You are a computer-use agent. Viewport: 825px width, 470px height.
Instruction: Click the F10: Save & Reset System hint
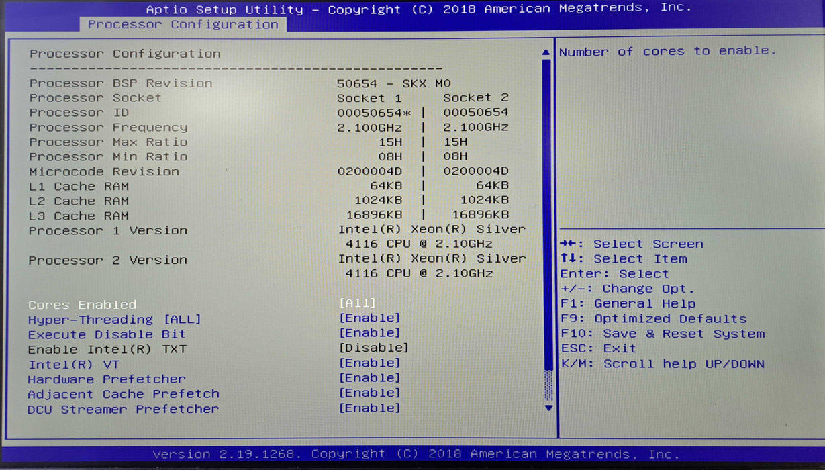click(x=663, y=334)
